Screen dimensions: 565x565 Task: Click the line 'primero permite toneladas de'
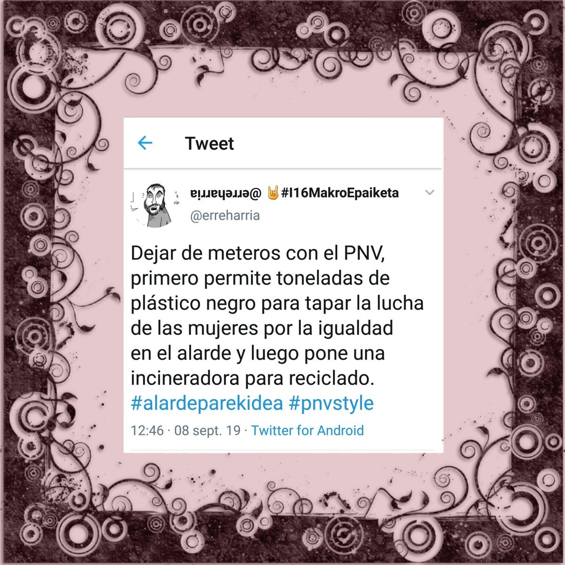tap(260, 278)
